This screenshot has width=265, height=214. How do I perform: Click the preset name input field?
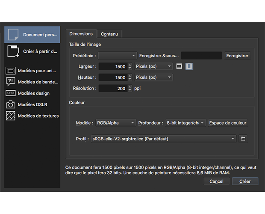click(x=201, y=56)
